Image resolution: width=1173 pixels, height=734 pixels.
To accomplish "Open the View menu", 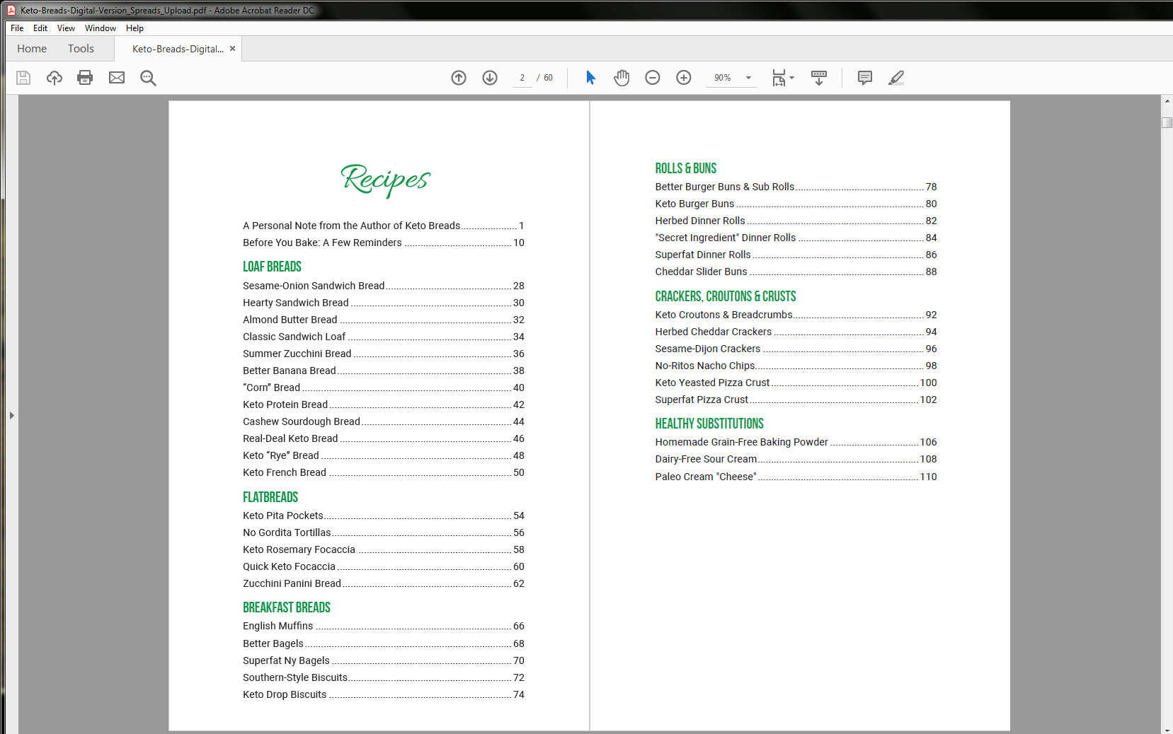I will pyautogui.click(x=66, y=28).
